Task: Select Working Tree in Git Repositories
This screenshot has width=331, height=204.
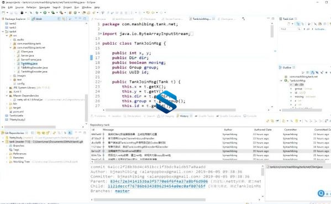Action: point(22,162)
